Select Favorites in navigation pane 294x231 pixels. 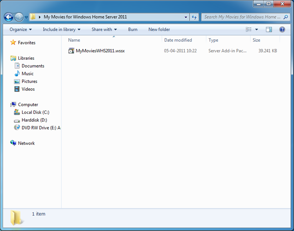pyautogui.click(x=27, y=43)
